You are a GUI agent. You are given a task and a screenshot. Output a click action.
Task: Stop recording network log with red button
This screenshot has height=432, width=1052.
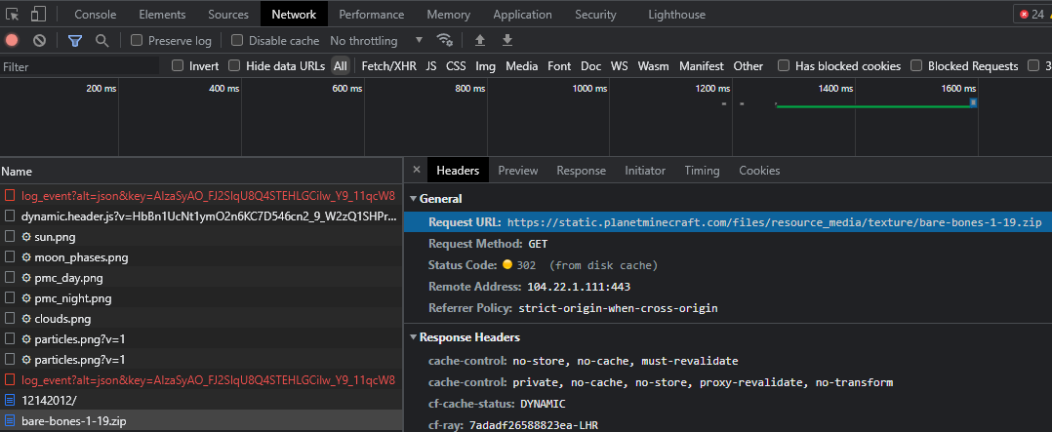12,40
